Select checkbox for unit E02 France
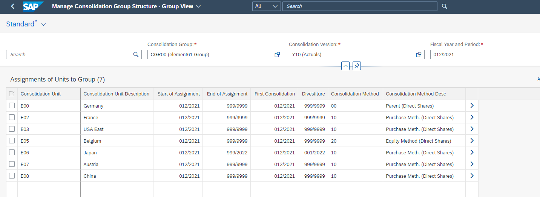540x197 pixels. click(12, 117)
